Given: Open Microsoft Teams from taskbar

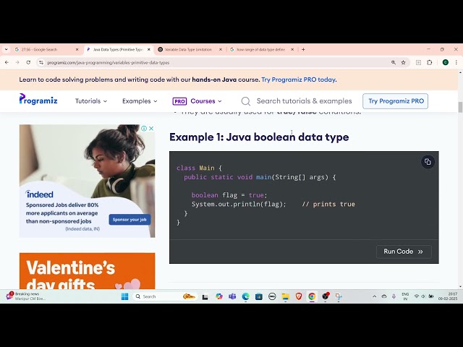Looking at the screenshot, I should point(232,296).
